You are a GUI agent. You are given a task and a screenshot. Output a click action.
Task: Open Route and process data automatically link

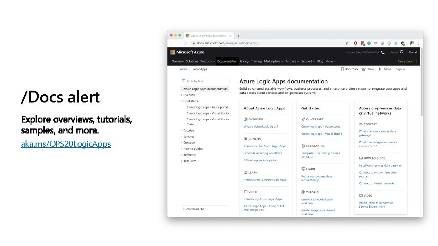[317, 178]
